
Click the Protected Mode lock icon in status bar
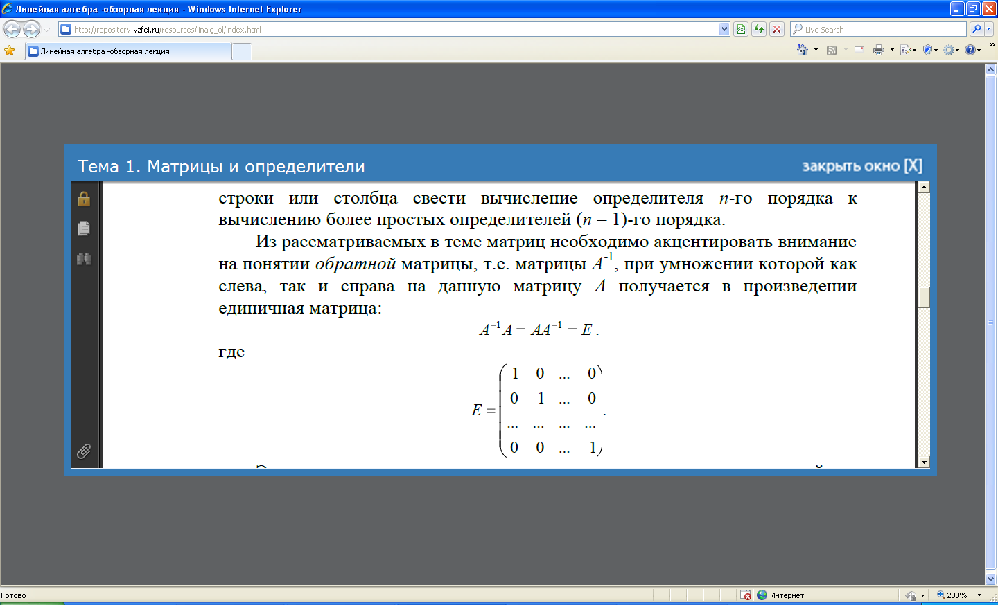[911, 595]
